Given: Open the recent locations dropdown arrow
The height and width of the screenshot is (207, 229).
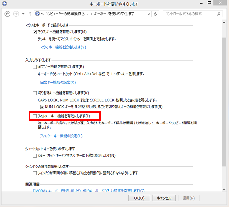Looking at the screenshot, I should (x=23, y=14).
